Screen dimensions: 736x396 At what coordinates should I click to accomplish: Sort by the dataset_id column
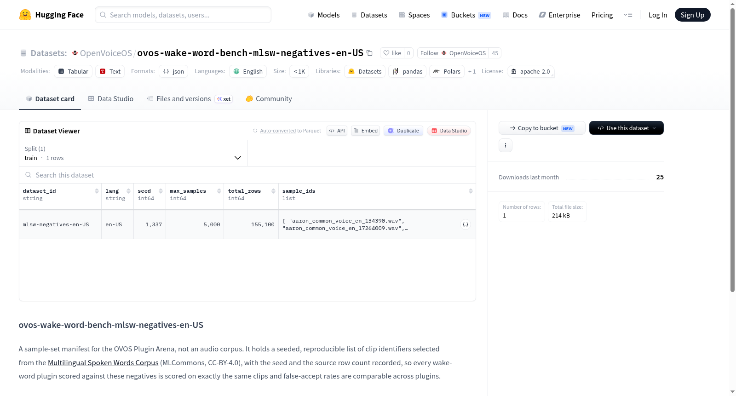point(97,191)
